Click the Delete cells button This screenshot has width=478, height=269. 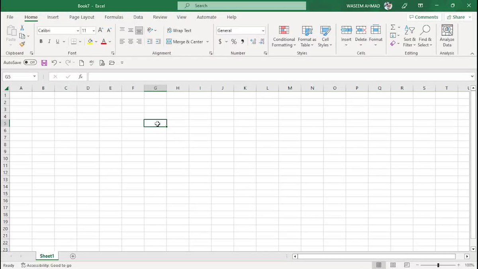pyautogui.click(x=361, y=36)
